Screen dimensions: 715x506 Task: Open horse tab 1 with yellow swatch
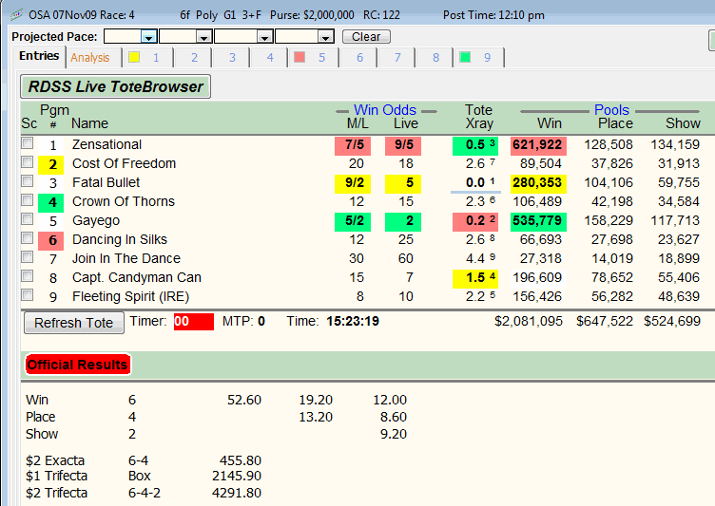pos(147,57)
